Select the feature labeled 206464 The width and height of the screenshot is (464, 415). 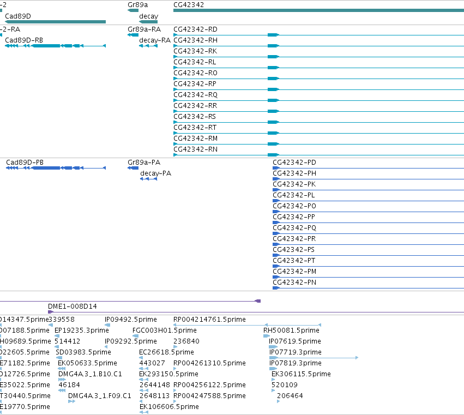click(290, 396)
